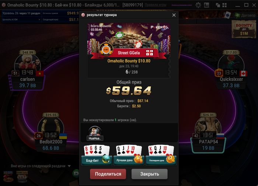Click the Закрыть button
The width and height of the screenshot is (258, 186).
pos(150,174)
